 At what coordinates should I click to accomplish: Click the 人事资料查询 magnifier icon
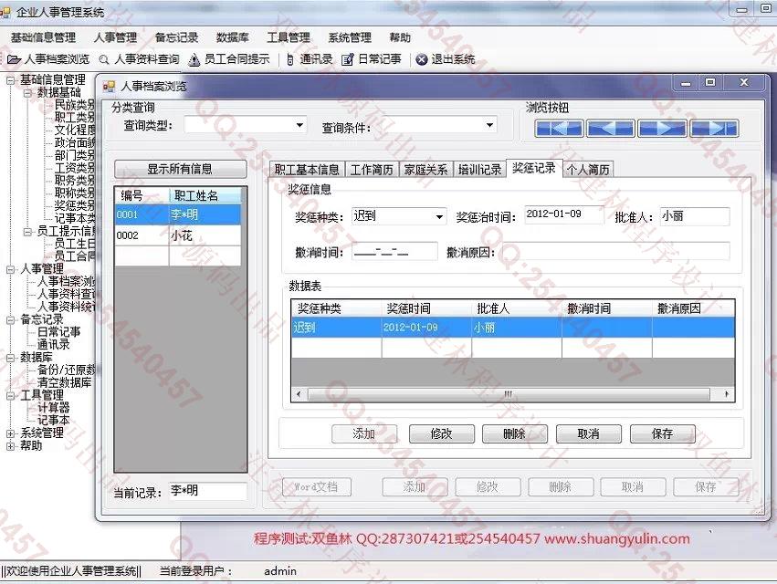point(104,60)
